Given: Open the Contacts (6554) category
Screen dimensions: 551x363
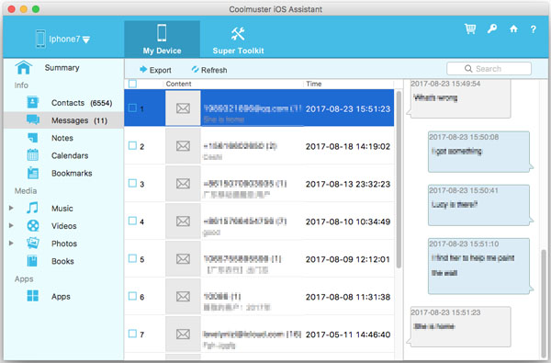Looking at the screenshot, I should point(63,103).
